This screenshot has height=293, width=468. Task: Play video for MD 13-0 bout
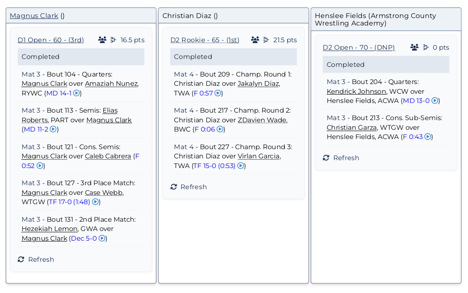click(435, 101)
